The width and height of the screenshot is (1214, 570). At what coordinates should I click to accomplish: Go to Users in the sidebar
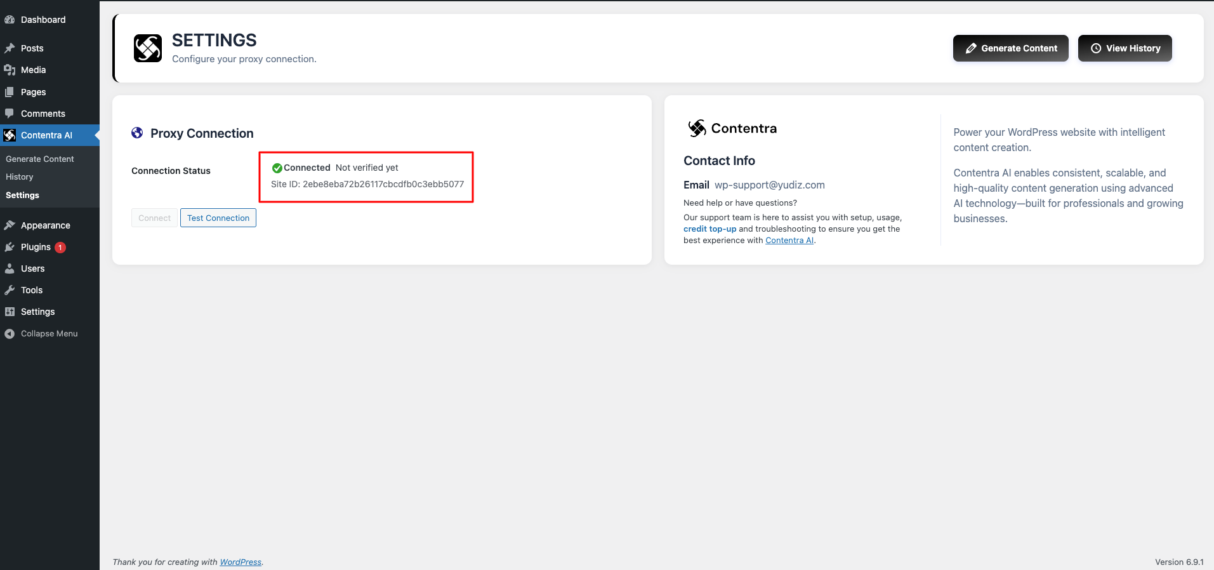coord(49,268)
